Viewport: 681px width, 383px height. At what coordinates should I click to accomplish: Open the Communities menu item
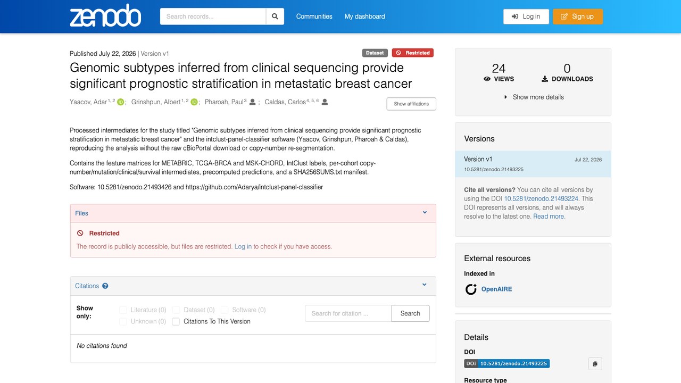(314, 16)
